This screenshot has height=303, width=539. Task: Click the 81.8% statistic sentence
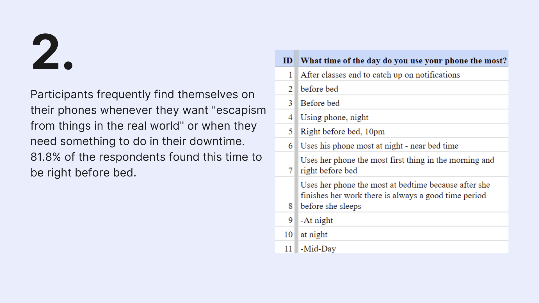click(x=146, y=165)
